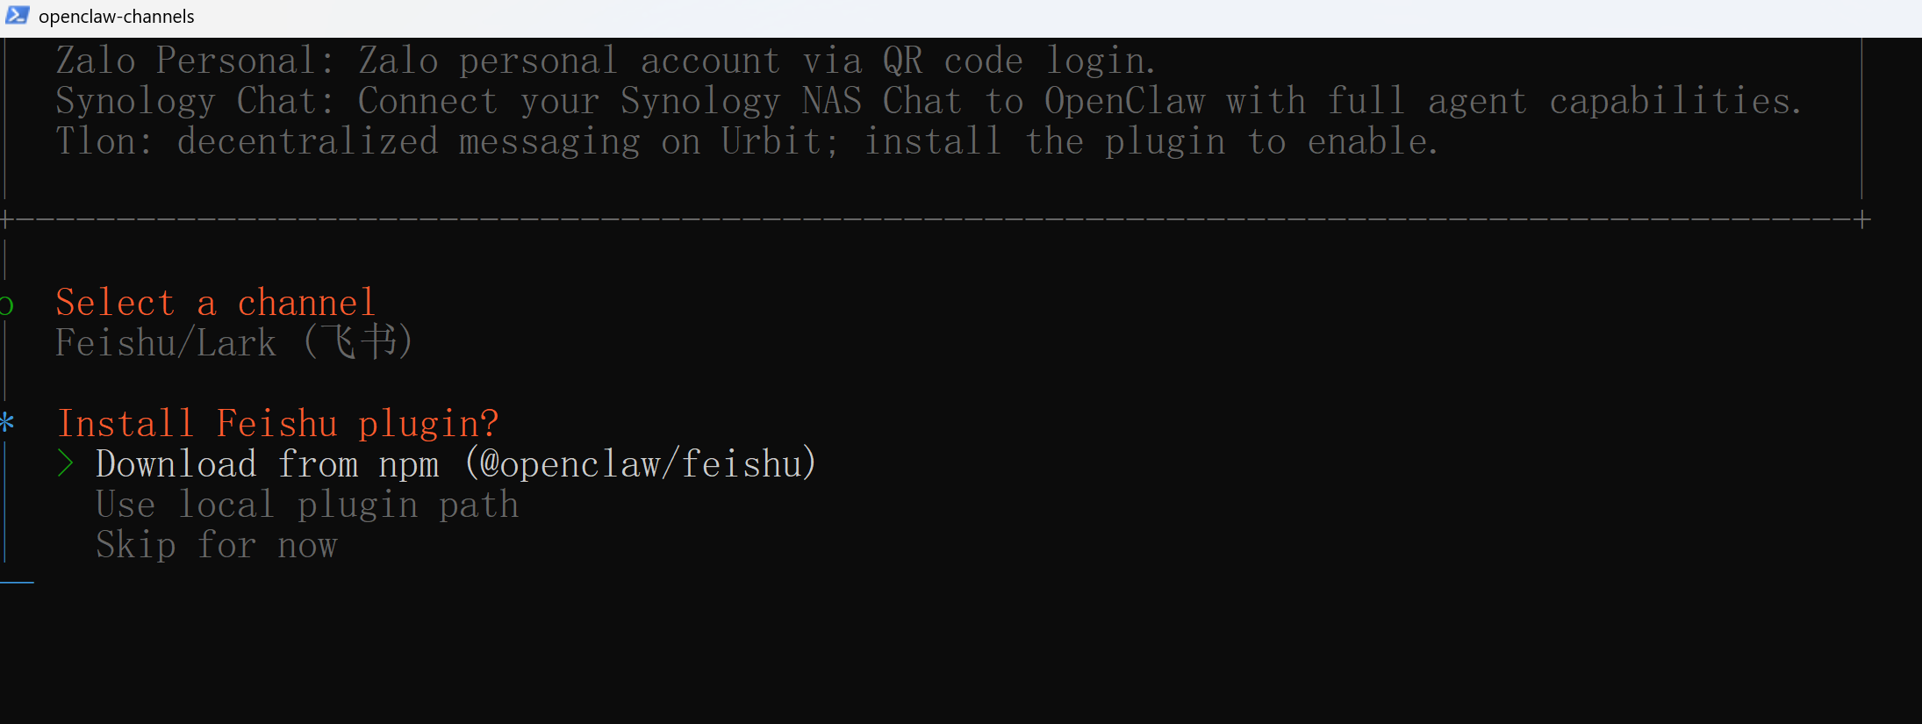Click the green chevron selection pointer
Image resolution: width=1922 pixels, height=724 pixels.
tap(65, 463)
